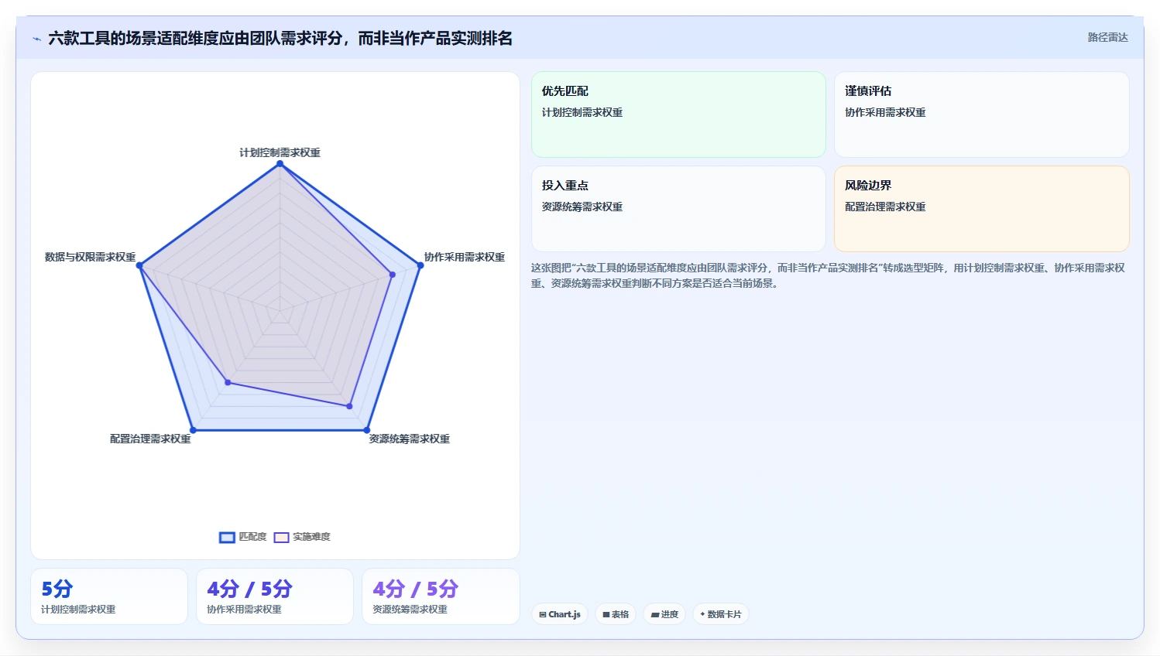The height and width of the screenshot is (656, 1160).
Task: Open the 谨慎评估 card
Action: [x=981, y=114]
